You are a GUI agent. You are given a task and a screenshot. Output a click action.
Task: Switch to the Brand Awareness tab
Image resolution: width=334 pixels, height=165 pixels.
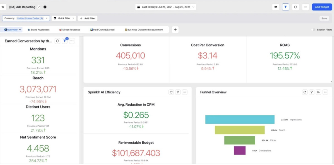[38, 30]
